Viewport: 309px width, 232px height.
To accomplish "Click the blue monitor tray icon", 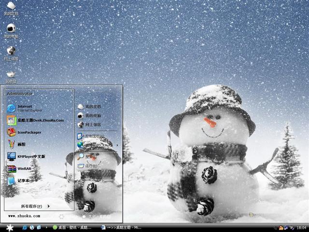I will pos(286,228).
